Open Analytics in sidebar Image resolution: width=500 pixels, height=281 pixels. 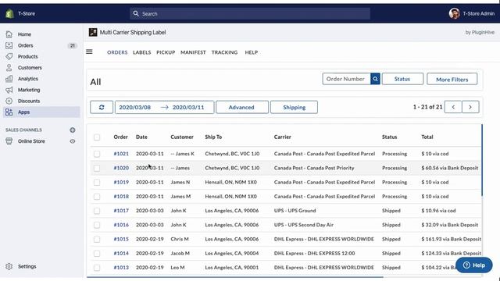pyautogui.click(x=28, y=79)
